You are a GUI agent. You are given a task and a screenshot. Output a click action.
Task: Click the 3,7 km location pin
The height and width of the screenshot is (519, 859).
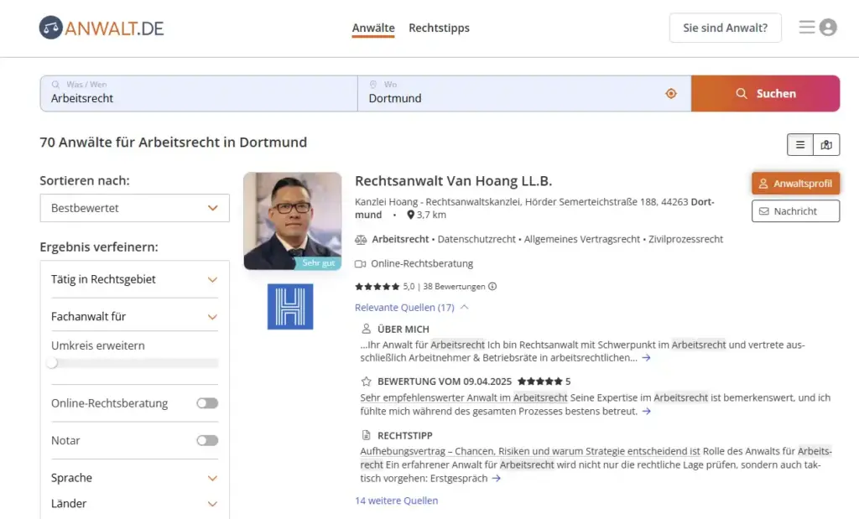click(x=410, y=215)
